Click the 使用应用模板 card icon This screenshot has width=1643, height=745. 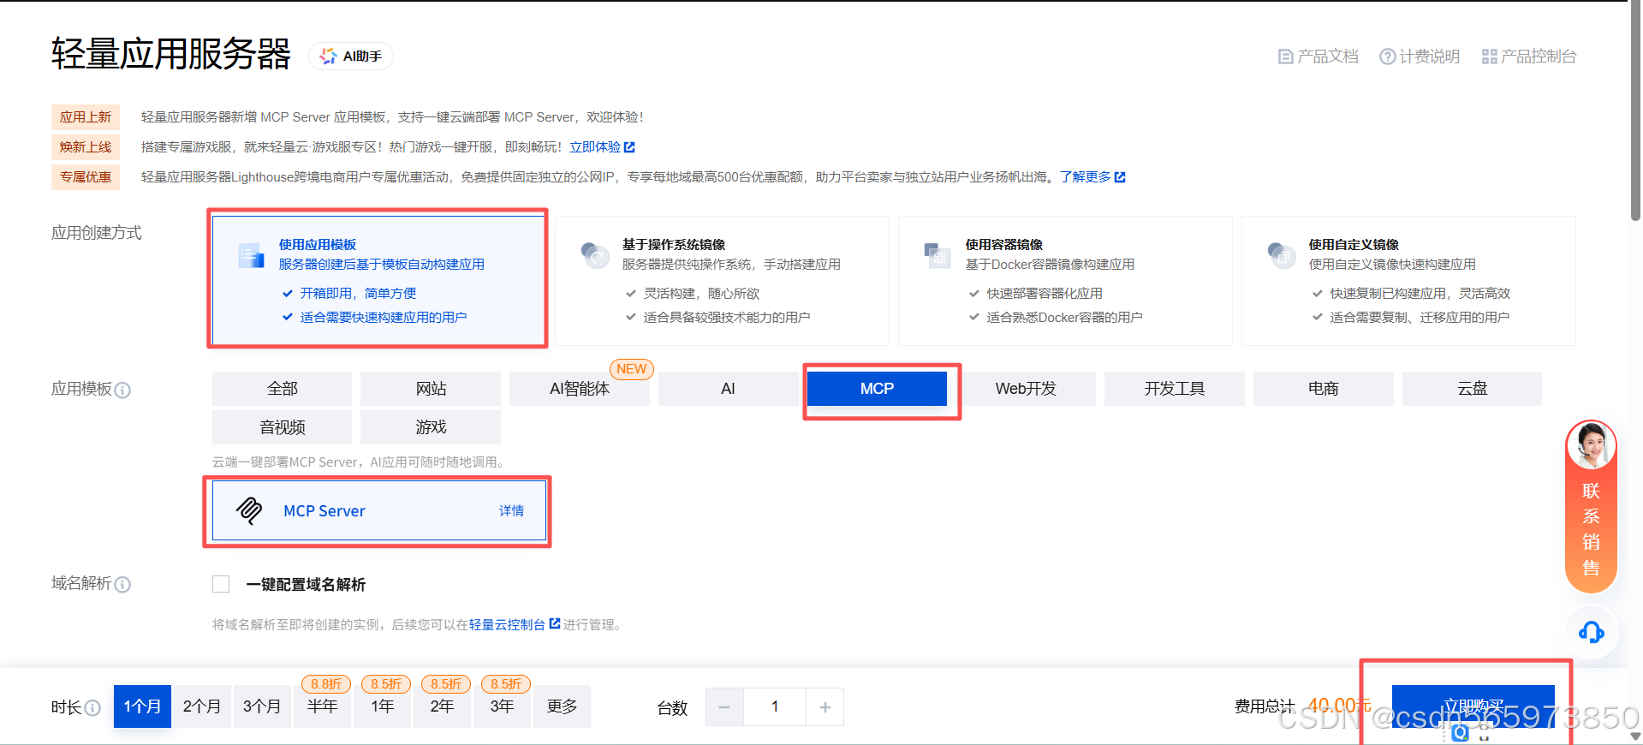(251, 255)
